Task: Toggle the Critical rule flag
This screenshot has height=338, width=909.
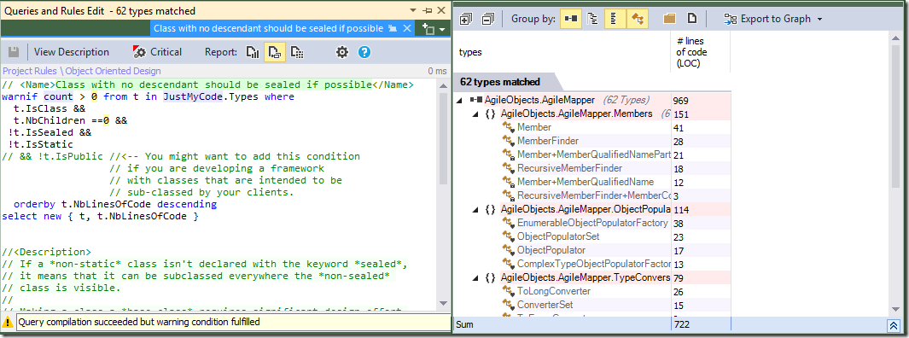Action: [x=157, y=52]
